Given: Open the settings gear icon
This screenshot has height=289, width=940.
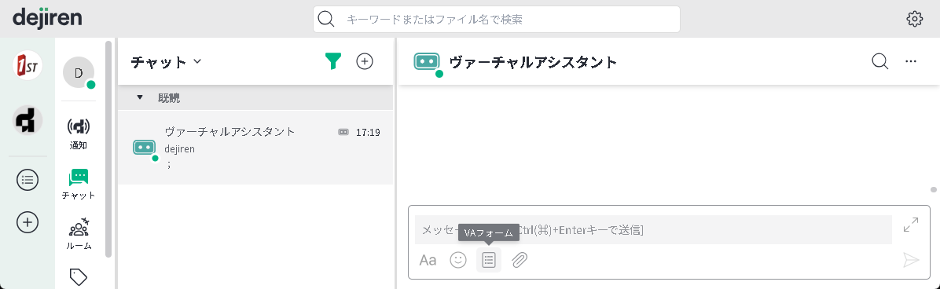Looking at the screenshot, I should pos(914,19).
